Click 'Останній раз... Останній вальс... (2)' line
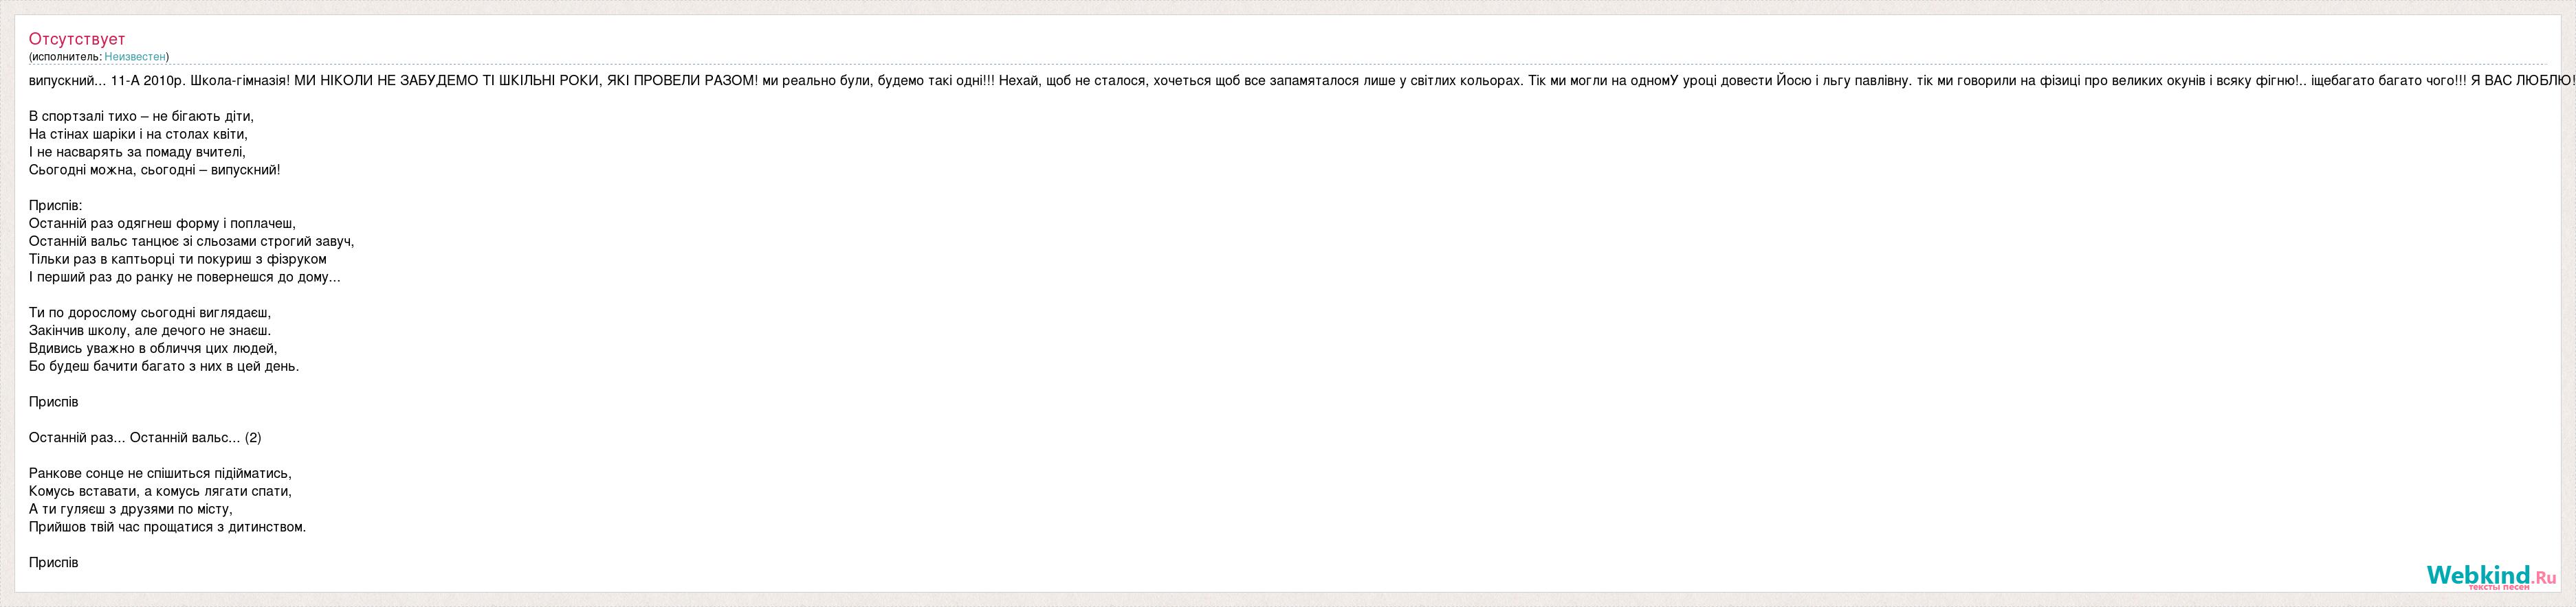Screen dimensions: 2576x607 coord(145,437)
